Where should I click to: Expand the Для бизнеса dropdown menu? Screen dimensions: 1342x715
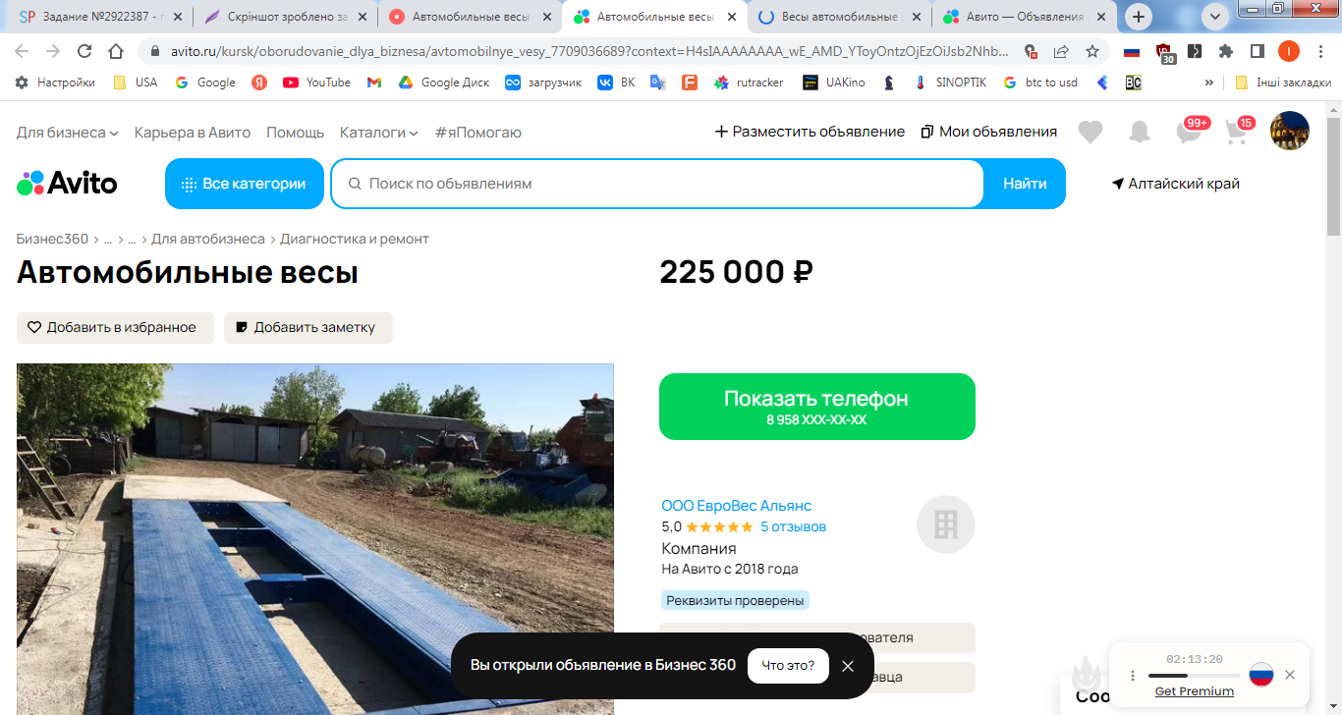tap(67, 132)
